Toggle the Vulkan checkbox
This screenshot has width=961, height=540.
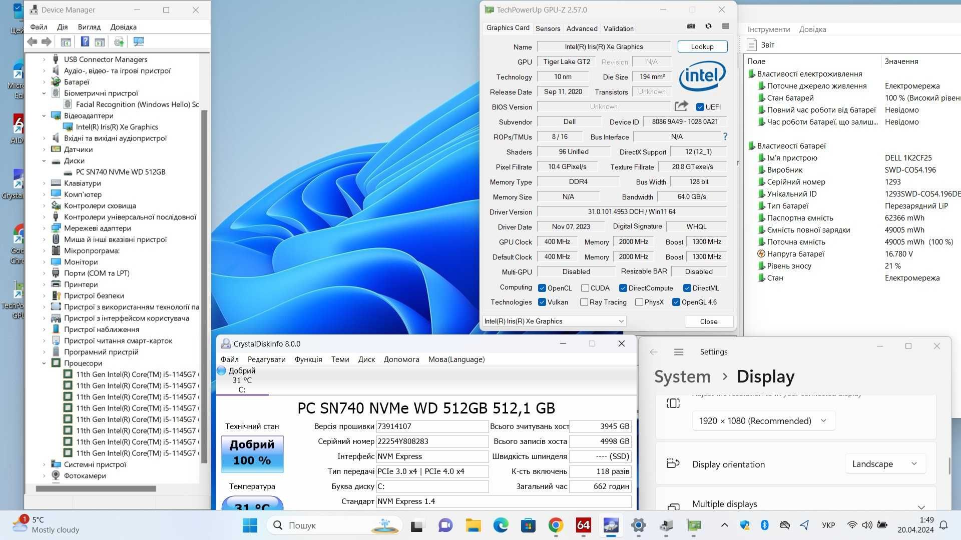[x=542, y=302]
